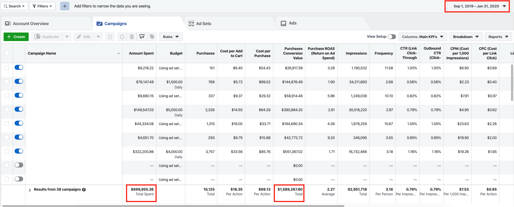Screen dimensions: 514x207
Task: Click the revert/refresh circular arrow icon
Action: [122, 37]
